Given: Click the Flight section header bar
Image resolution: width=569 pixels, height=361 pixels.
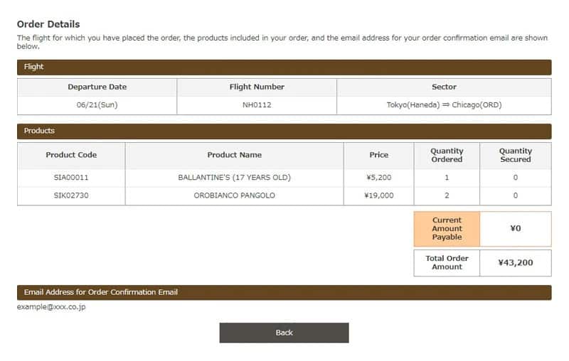Looking at the screenshot, I should click(x=284, y=67).
